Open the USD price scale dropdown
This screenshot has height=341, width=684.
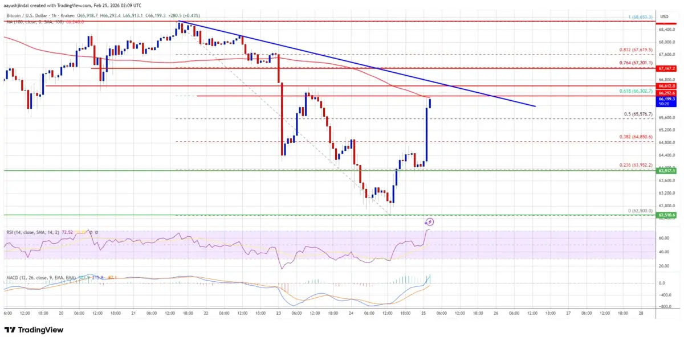pyautogui.click(x=663, y=17)
